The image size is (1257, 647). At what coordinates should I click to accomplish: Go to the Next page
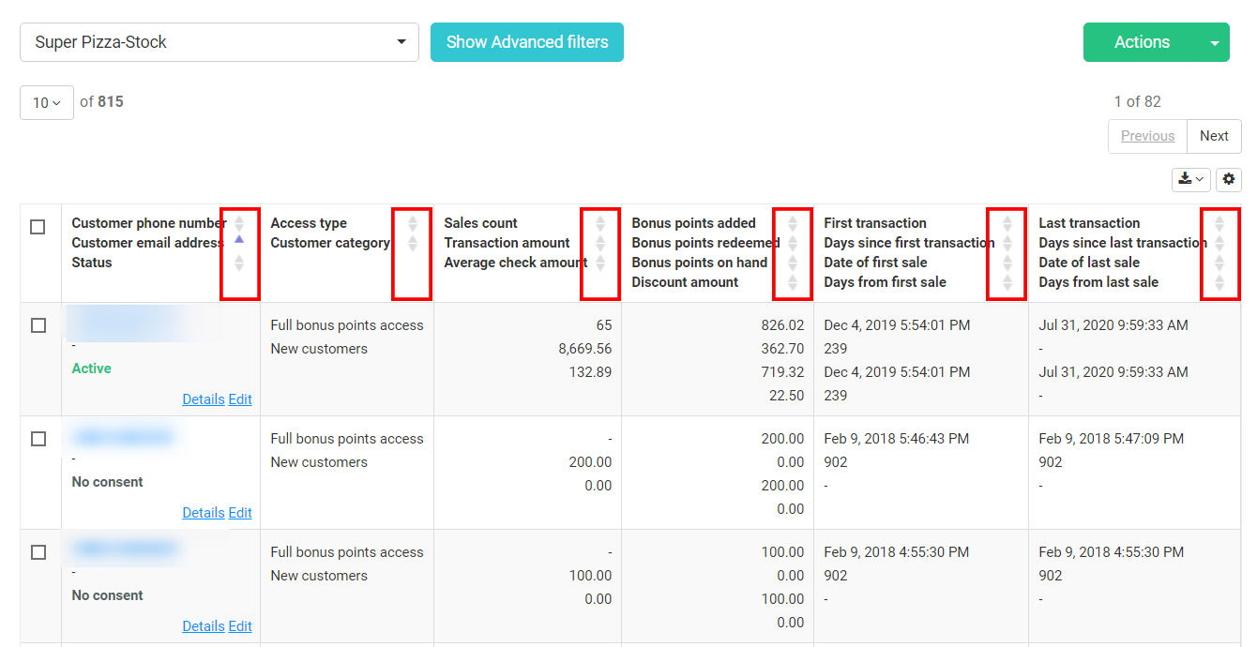tap(1214, 136)
